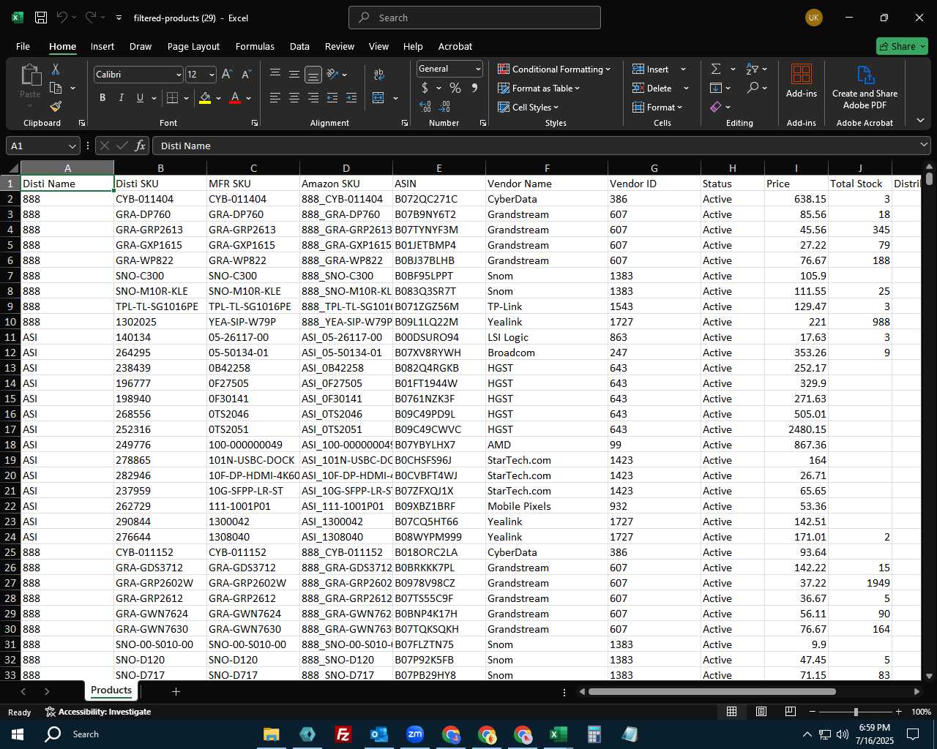Apply Comma Style icon
The width and height of the screenshot is (937, 749).
tap(474, 88)
